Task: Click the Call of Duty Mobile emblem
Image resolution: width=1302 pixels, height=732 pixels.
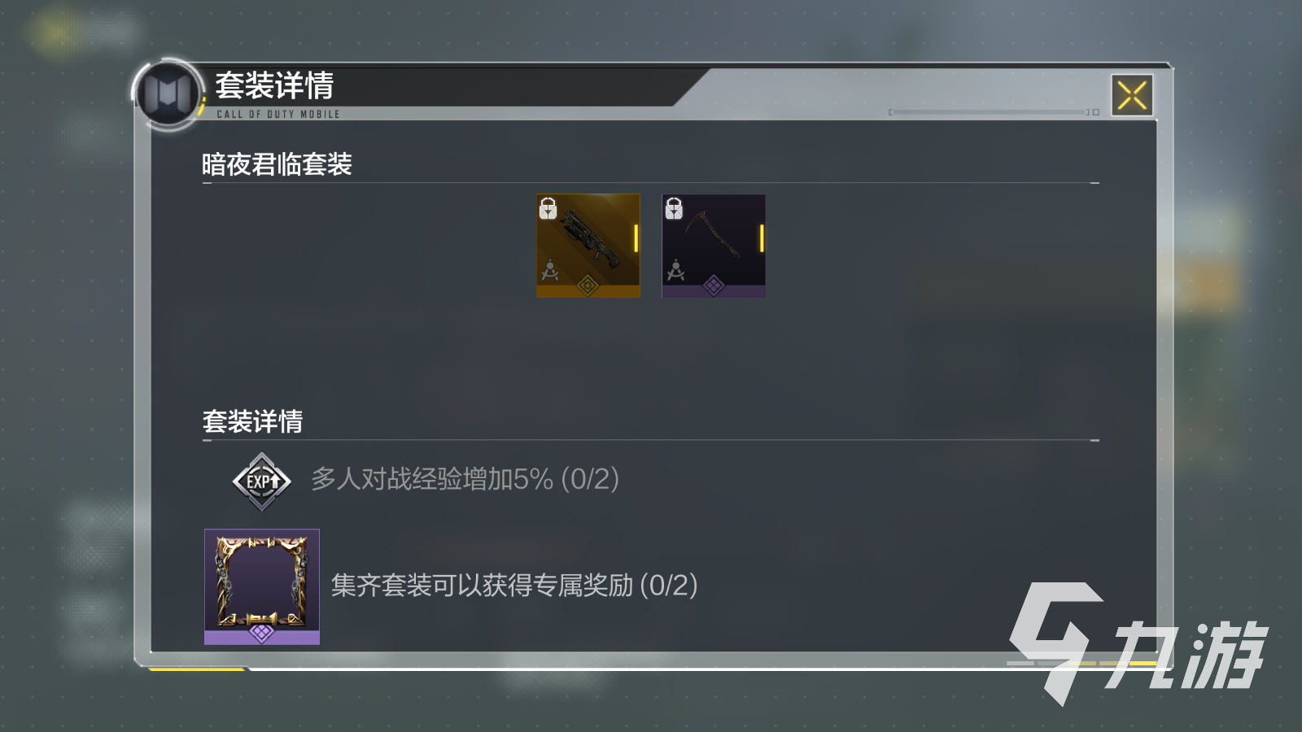Action: point(168,94)
